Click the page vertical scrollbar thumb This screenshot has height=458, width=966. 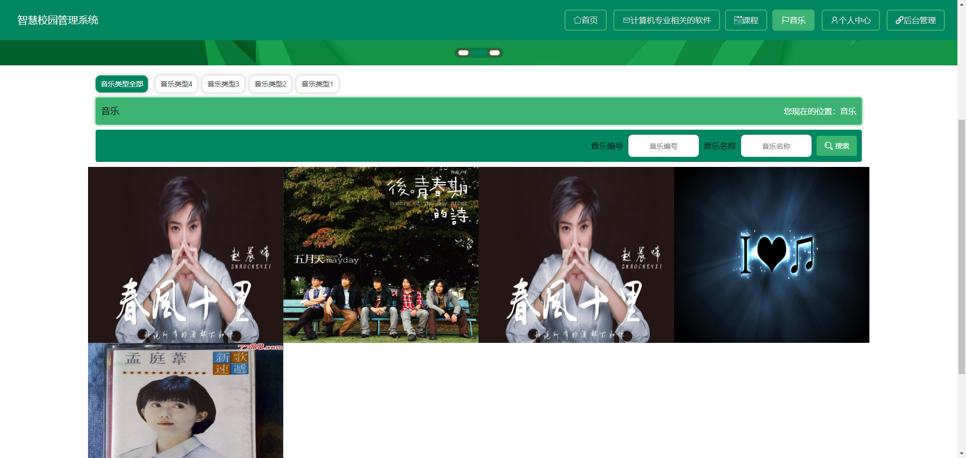click(961, 246)
